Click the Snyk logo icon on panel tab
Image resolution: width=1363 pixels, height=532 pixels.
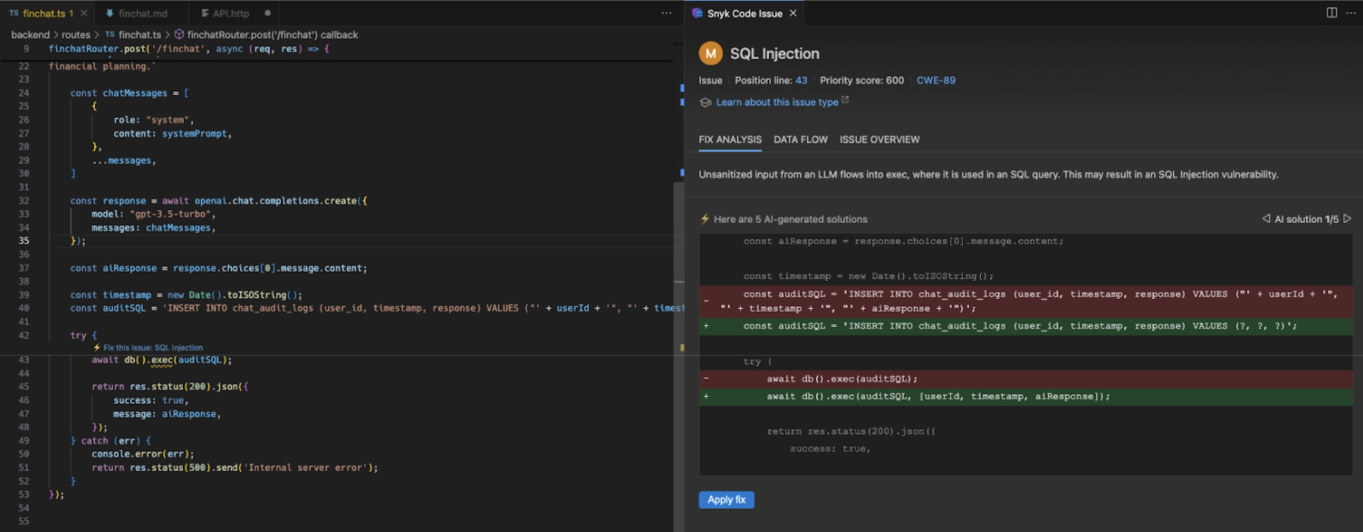tap(697, 13)
